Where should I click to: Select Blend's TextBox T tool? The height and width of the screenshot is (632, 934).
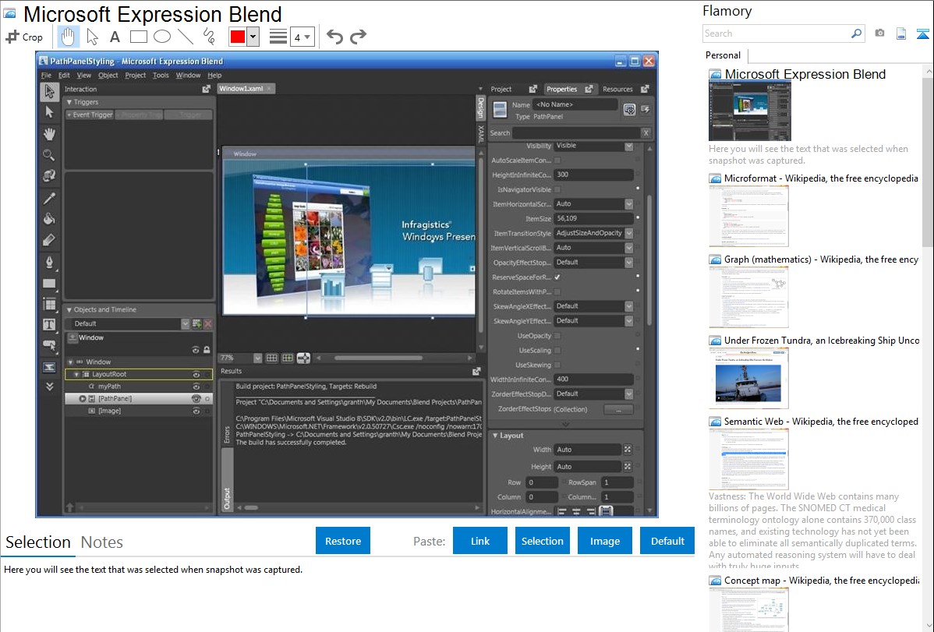(49, 325)
